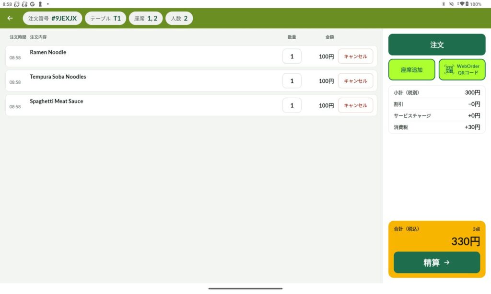Check the battery status icon
This screenshot has width=491, height=294.
[467, 4]
